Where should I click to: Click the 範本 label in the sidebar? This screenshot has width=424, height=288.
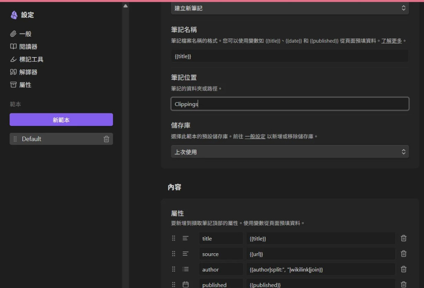(15, 104)
